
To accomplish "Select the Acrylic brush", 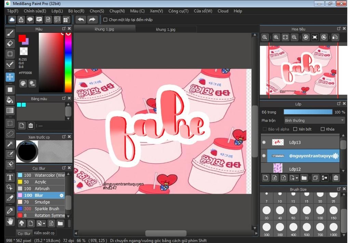I will pos(41,182).
